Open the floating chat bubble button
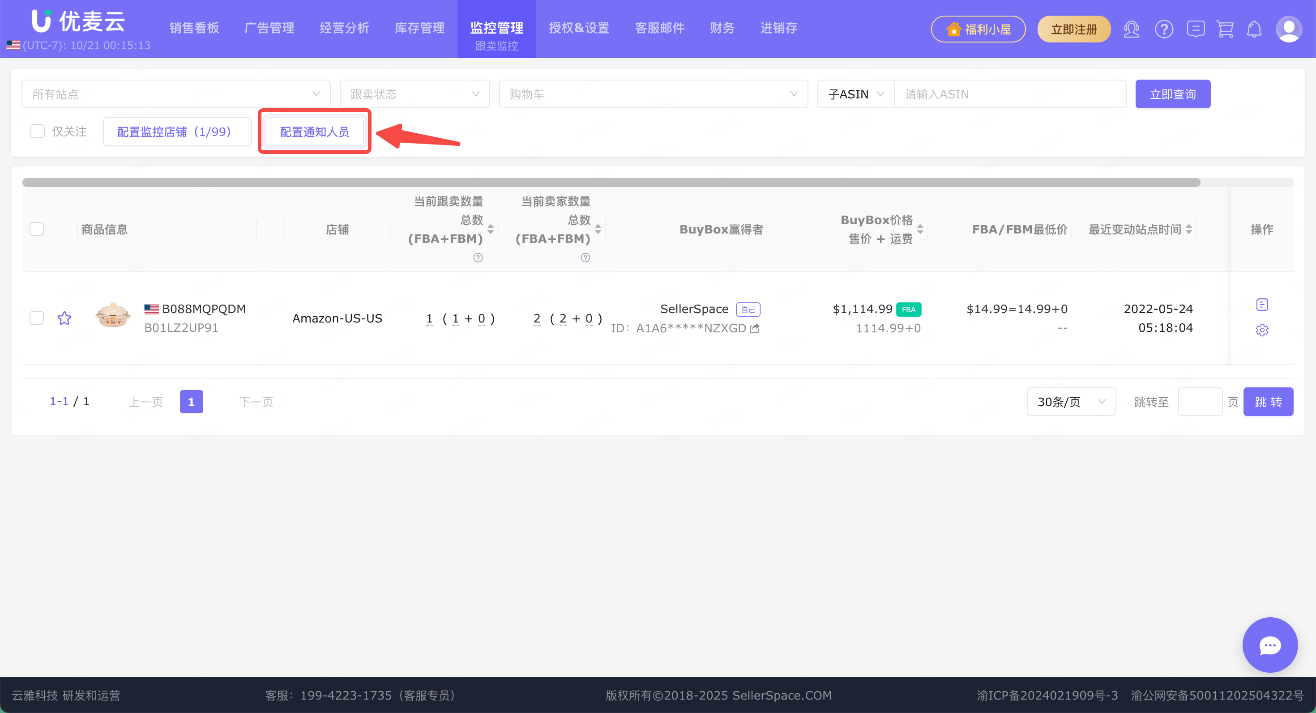 (x=1269, y=645)
